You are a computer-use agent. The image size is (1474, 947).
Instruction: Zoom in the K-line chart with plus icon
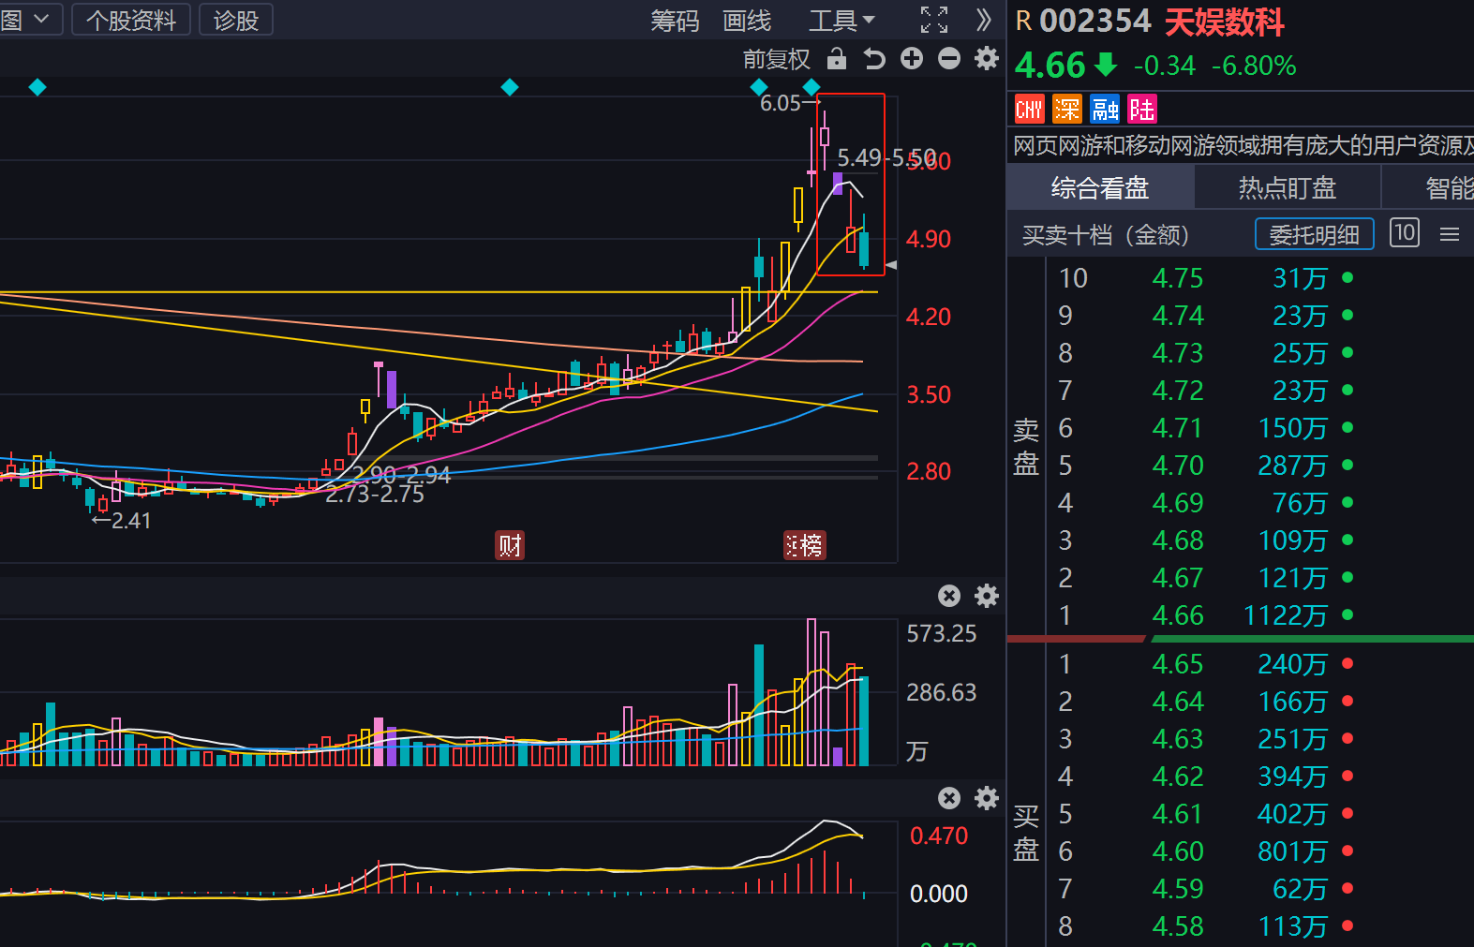point(912,59)
